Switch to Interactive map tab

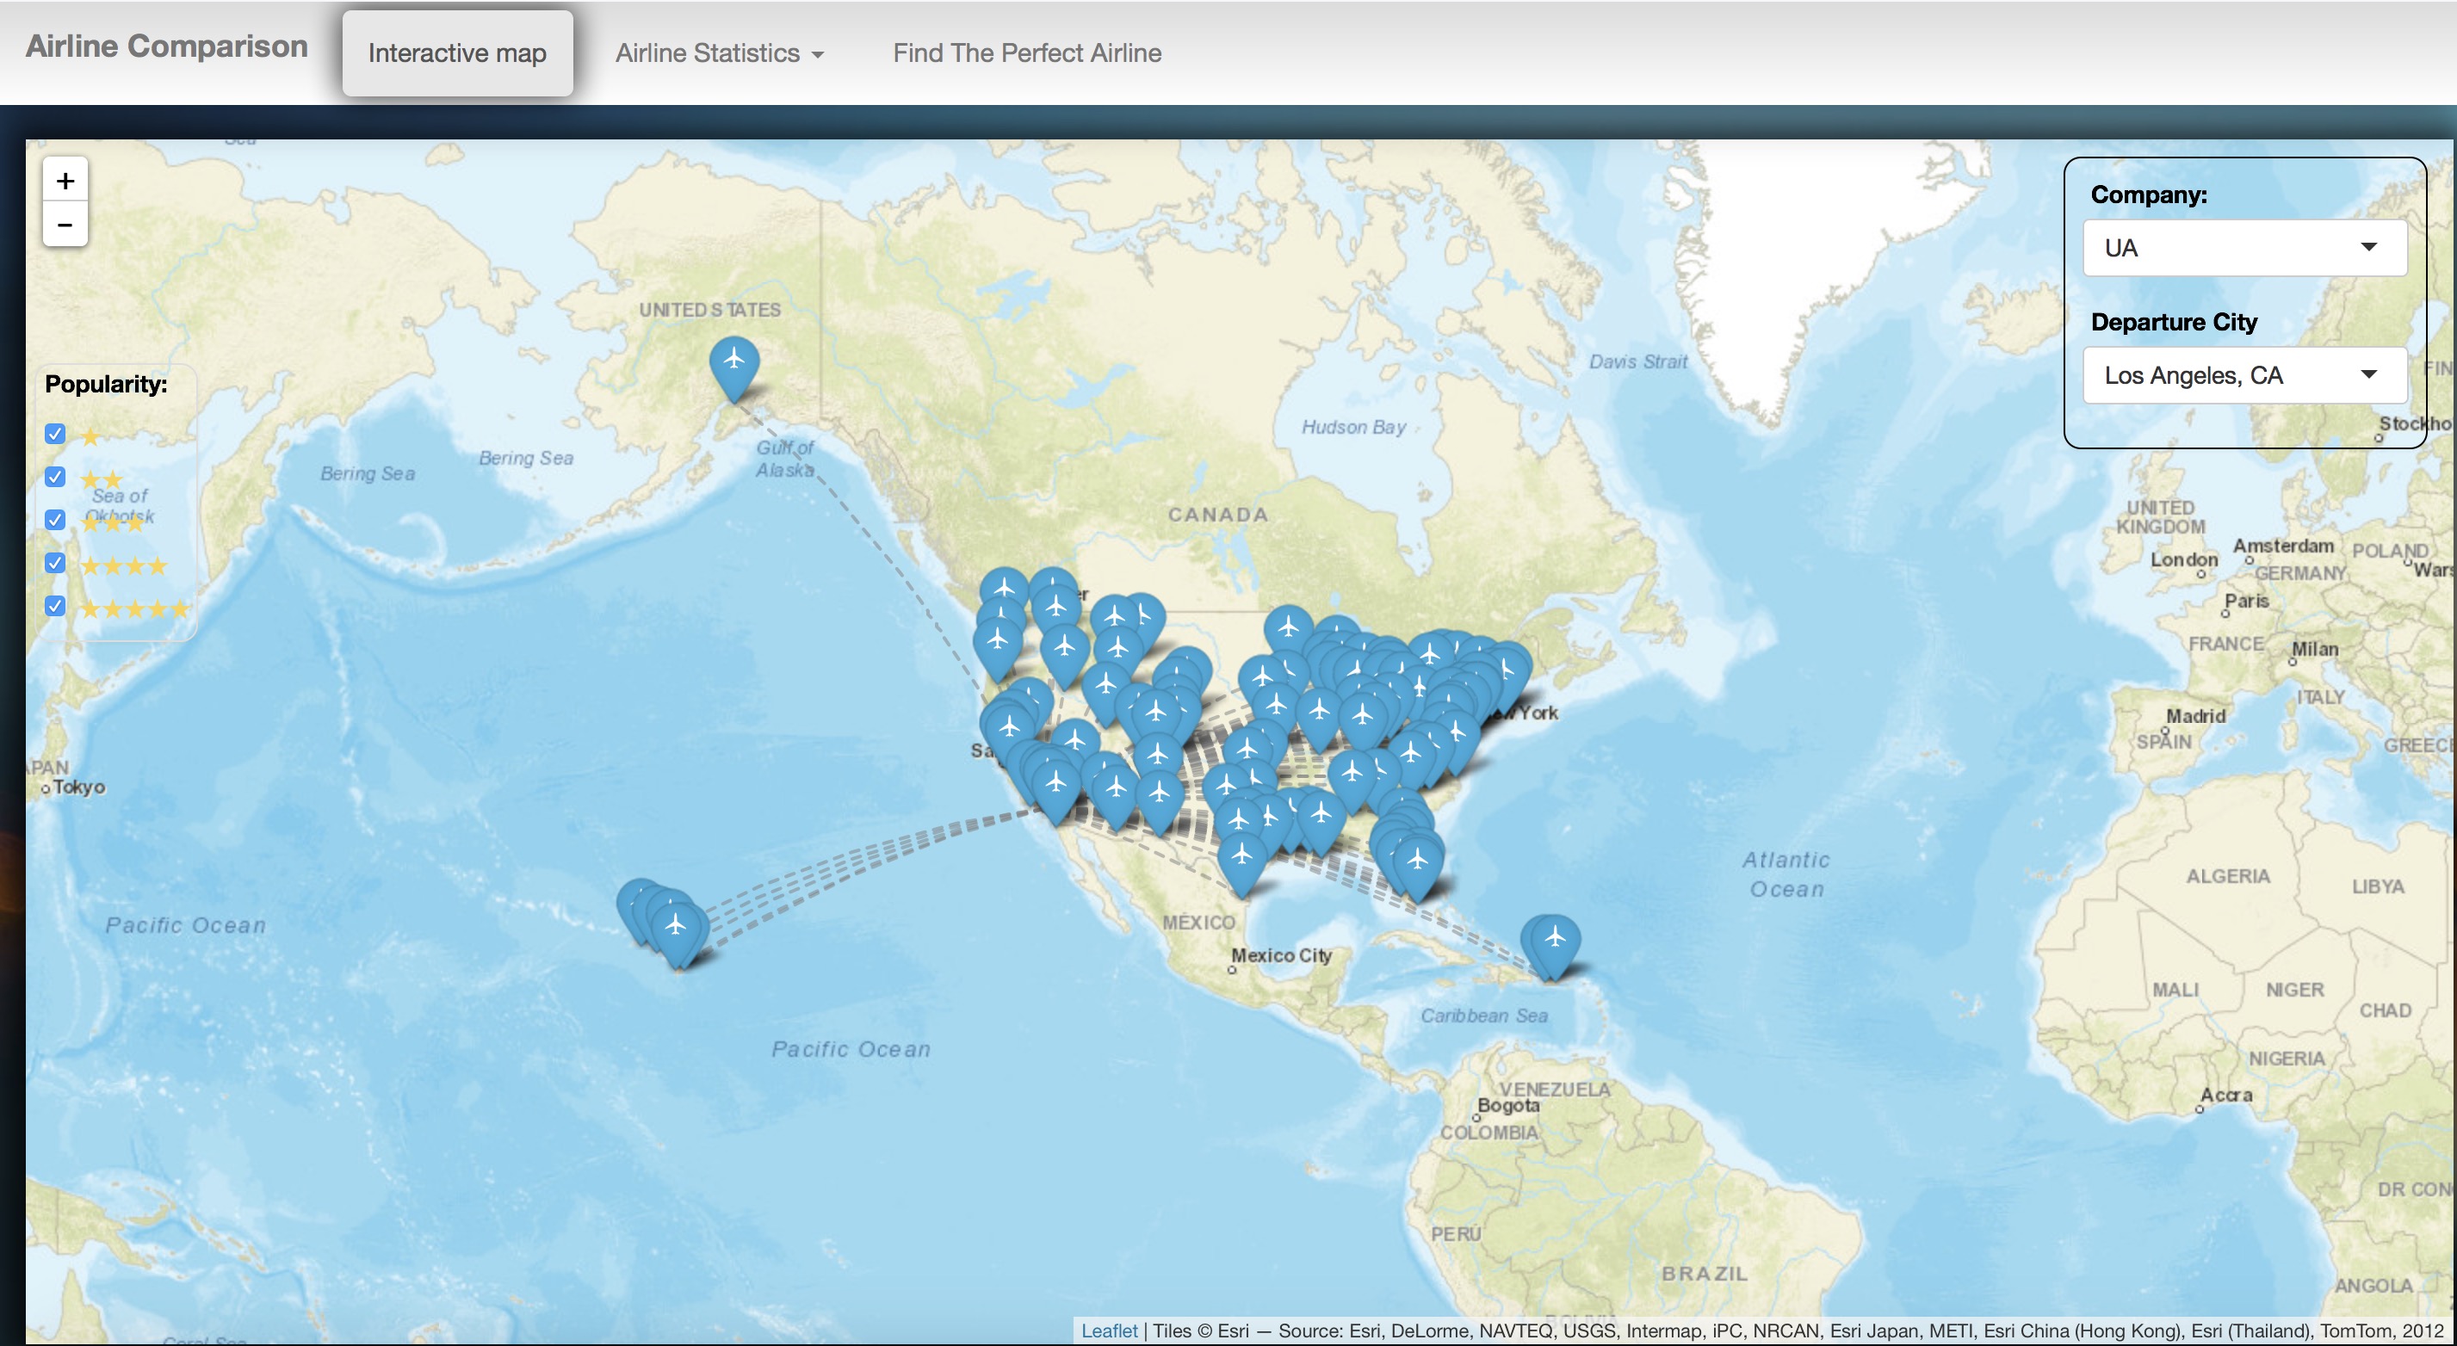click(x=457, y=53)
